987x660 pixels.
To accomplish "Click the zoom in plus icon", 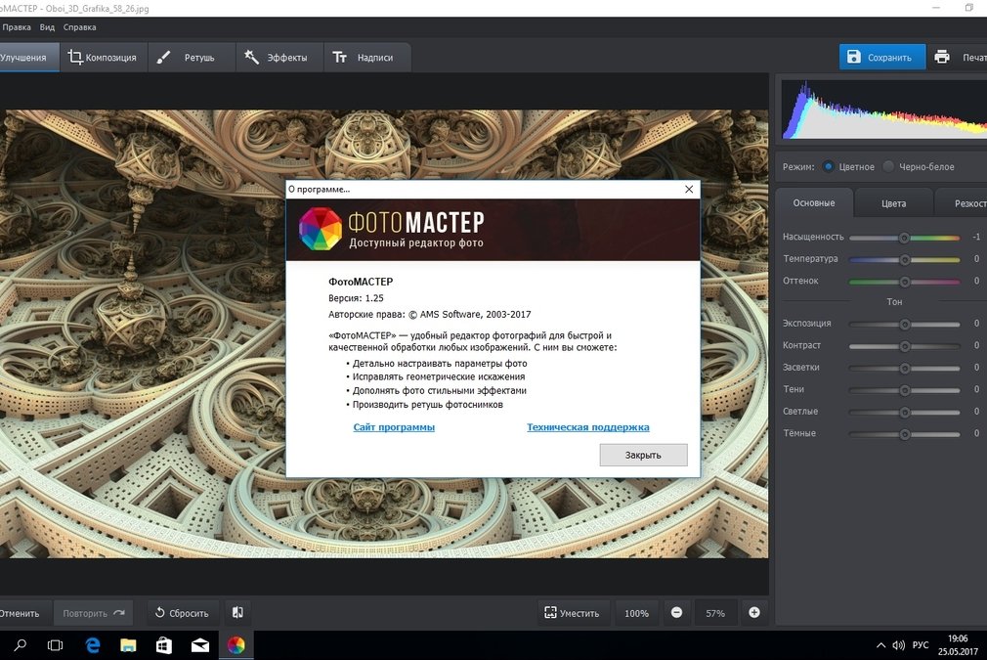I will click(754, 612).
